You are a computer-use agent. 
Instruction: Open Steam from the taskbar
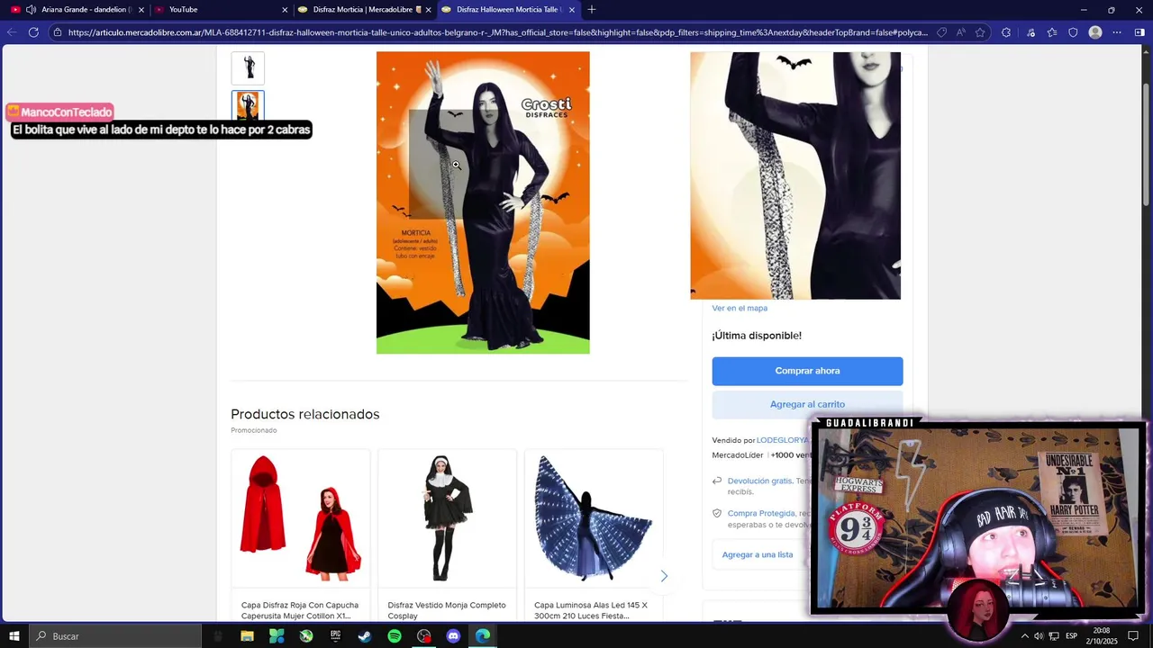[x=365, y=636]
